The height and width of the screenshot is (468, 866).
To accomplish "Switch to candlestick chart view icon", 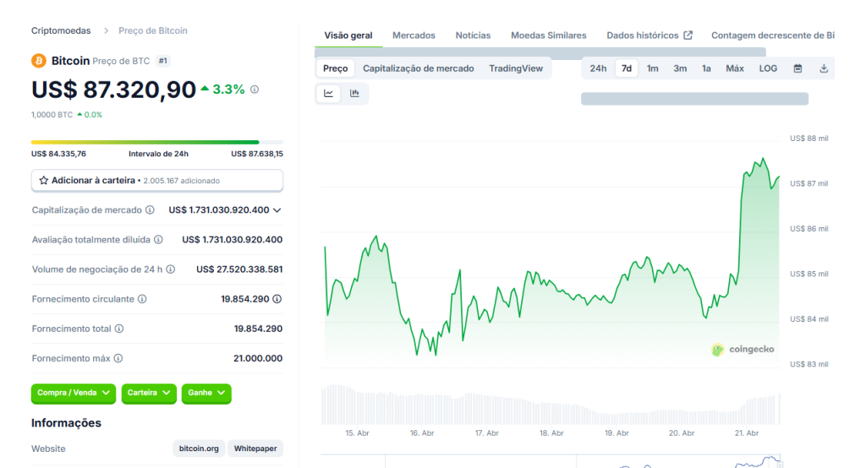I will click(x=354, y=93).
